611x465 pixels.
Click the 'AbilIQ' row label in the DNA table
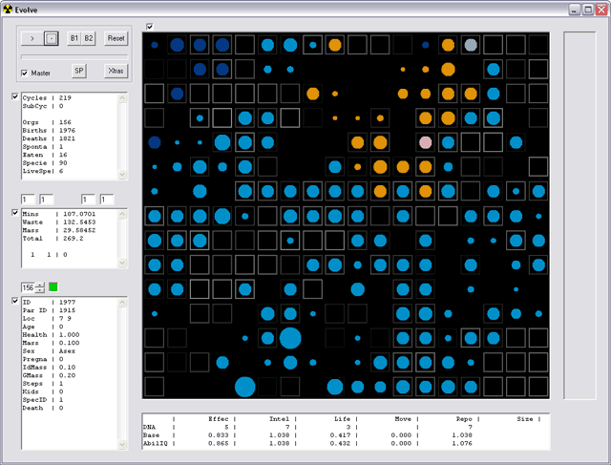click(155, 444)
